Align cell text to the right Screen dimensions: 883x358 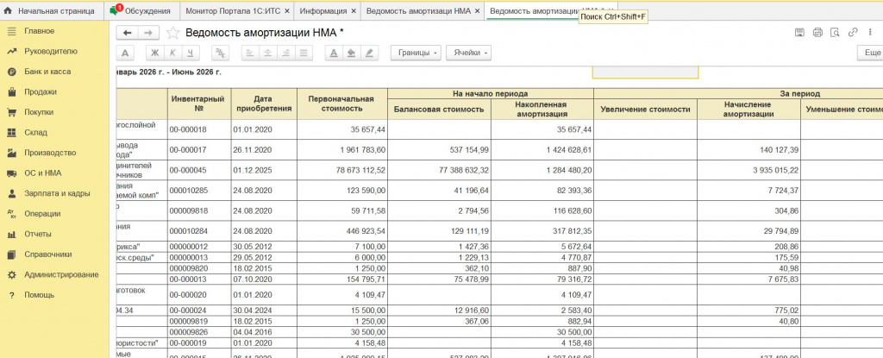[x=286, y=53]
